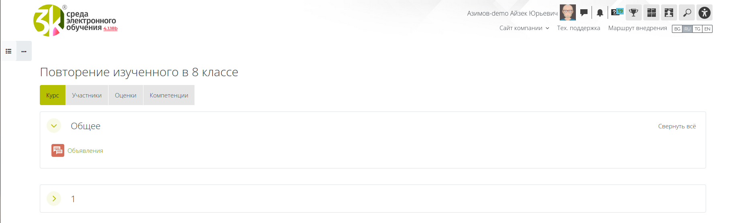This screenshot has height=223, width=731.
Task: Open the messages chat bubble icon
Action: click(x=584, y=13)
